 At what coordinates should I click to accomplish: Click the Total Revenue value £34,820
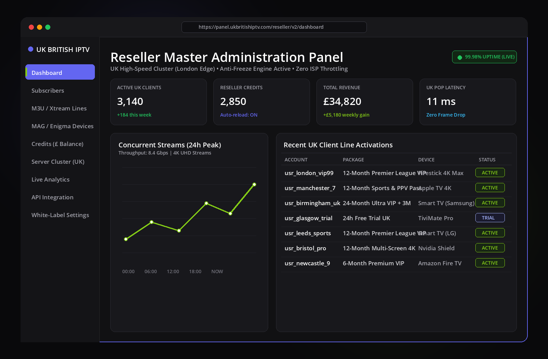click(342, 102)
